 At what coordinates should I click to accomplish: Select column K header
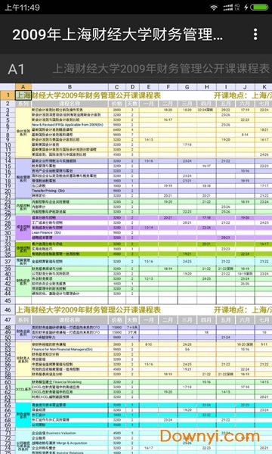(x=264, y=87)
